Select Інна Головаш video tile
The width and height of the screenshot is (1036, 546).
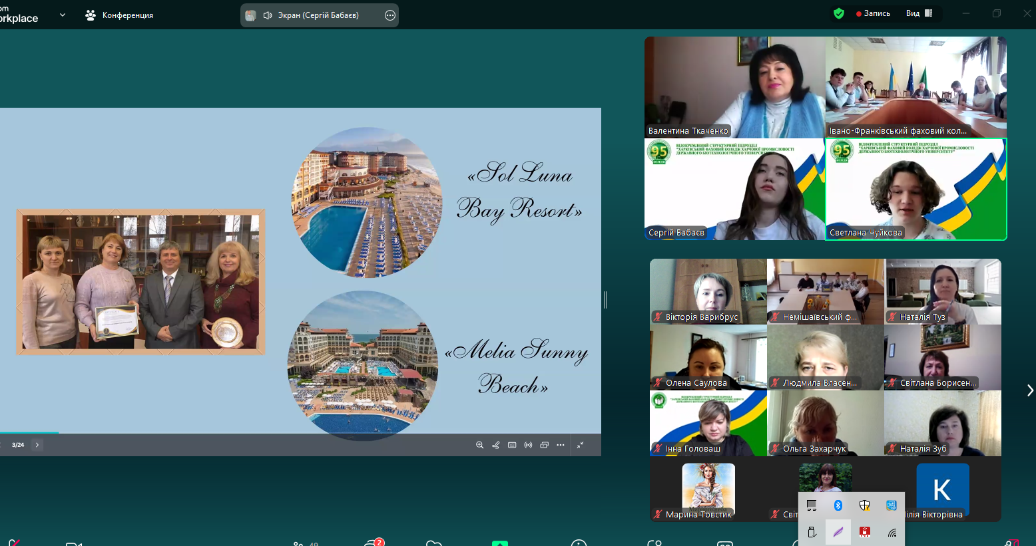click(708, 423)
